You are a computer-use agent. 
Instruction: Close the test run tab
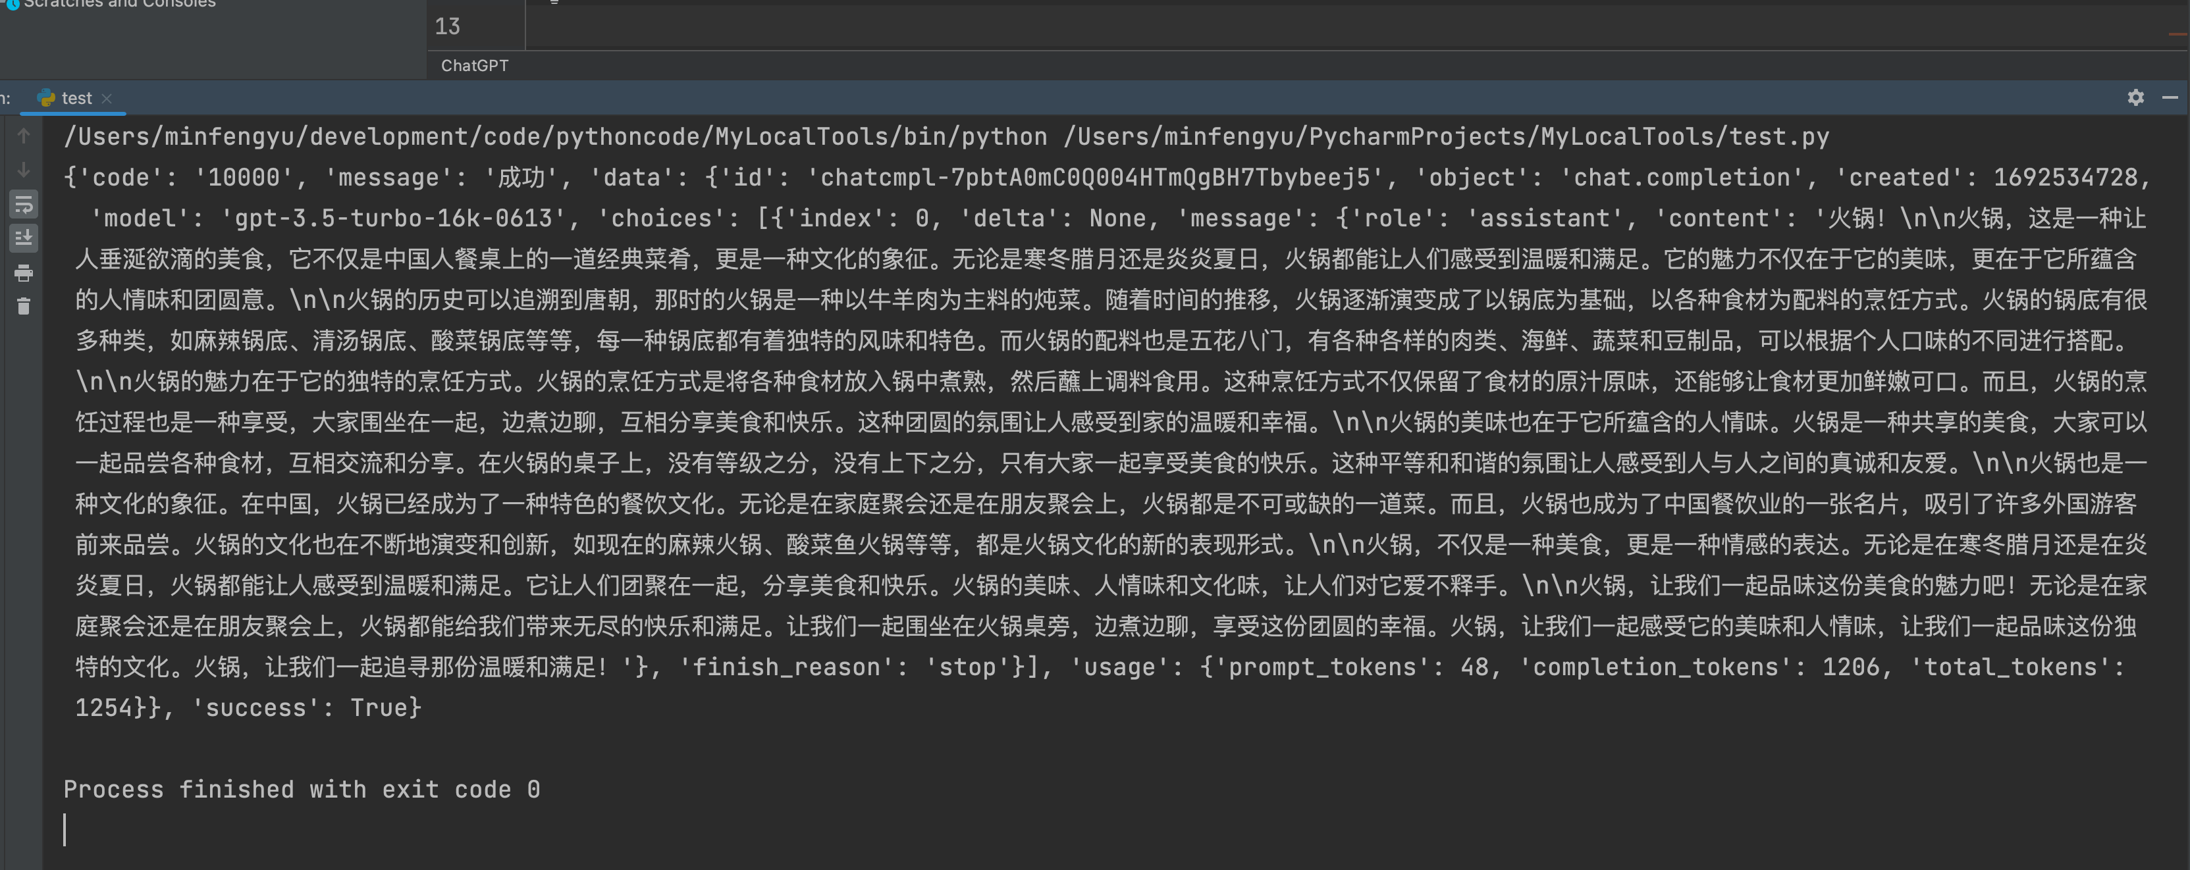coord(107,99)
